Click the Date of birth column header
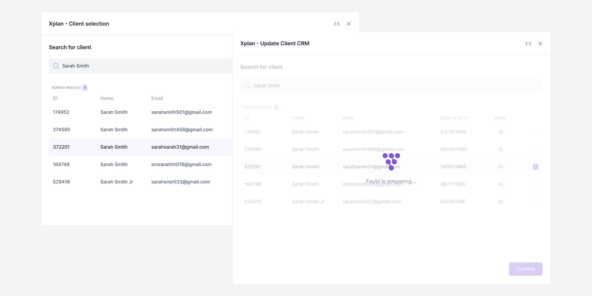The width and height of the screenshot is (592, 296). pyautogui.click(x=454, y=118)
